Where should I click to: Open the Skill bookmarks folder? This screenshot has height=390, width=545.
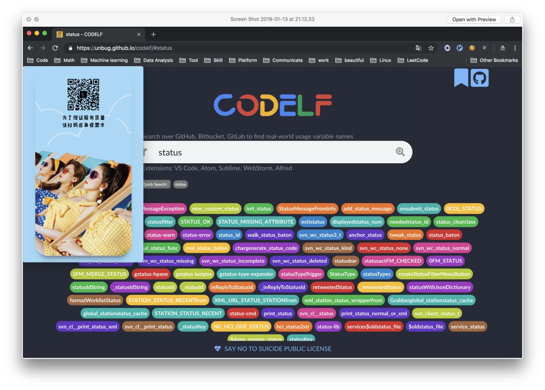[213, 60]
